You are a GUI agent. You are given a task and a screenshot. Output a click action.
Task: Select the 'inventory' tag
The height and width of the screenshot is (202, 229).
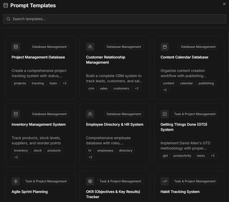point(21,151)
